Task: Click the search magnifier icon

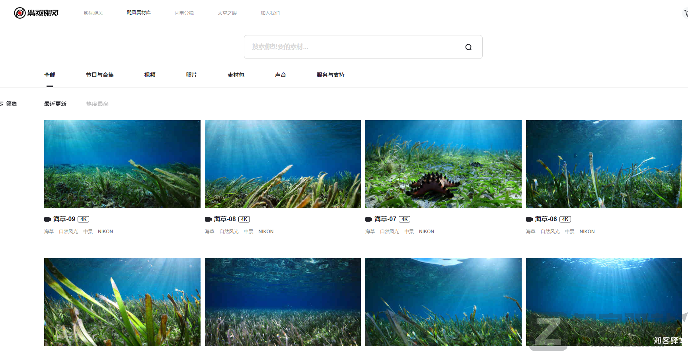Action: [468, 47]
